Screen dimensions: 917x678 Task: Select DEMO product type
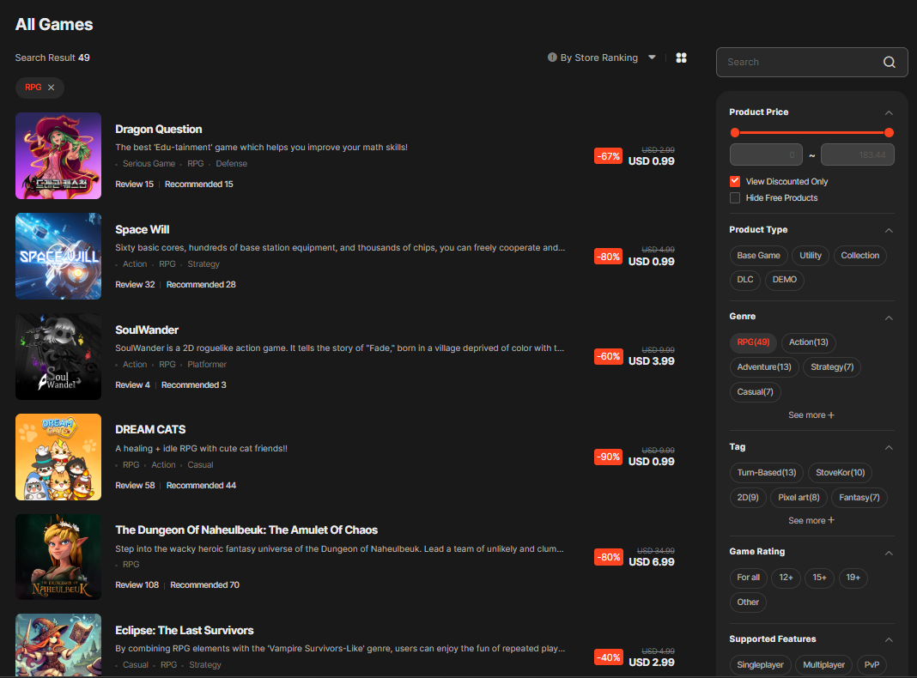tap(784, 280)
